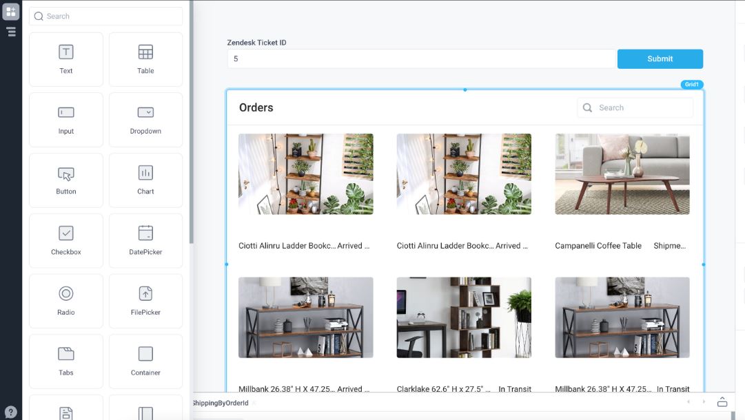Click the Clarklake 62.6" H x 27.5" title
The height and width of the screenshot is (420, 745).
pos(443,389)
